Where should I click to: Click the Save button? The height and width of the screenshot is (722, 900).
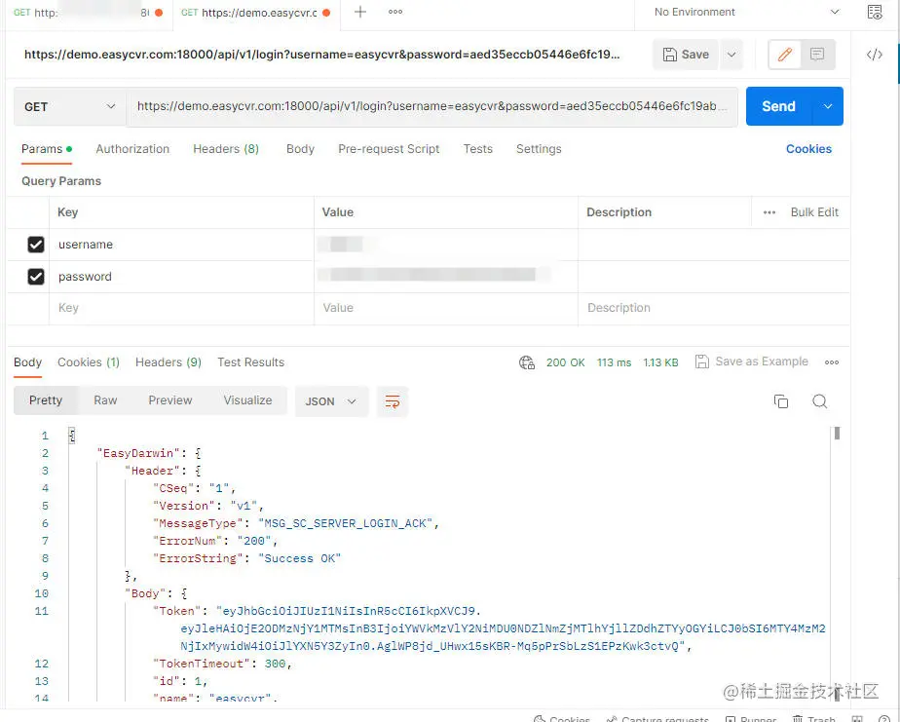686,55
